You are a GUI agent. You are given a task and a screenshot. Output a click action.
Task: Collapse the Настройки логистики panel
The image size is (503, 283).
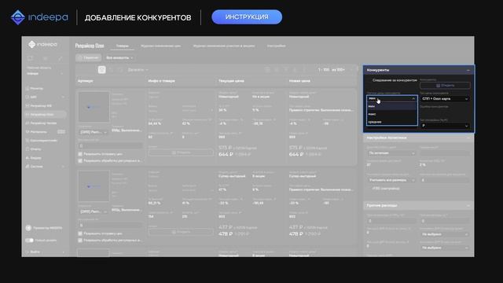[x=468, y=138]
